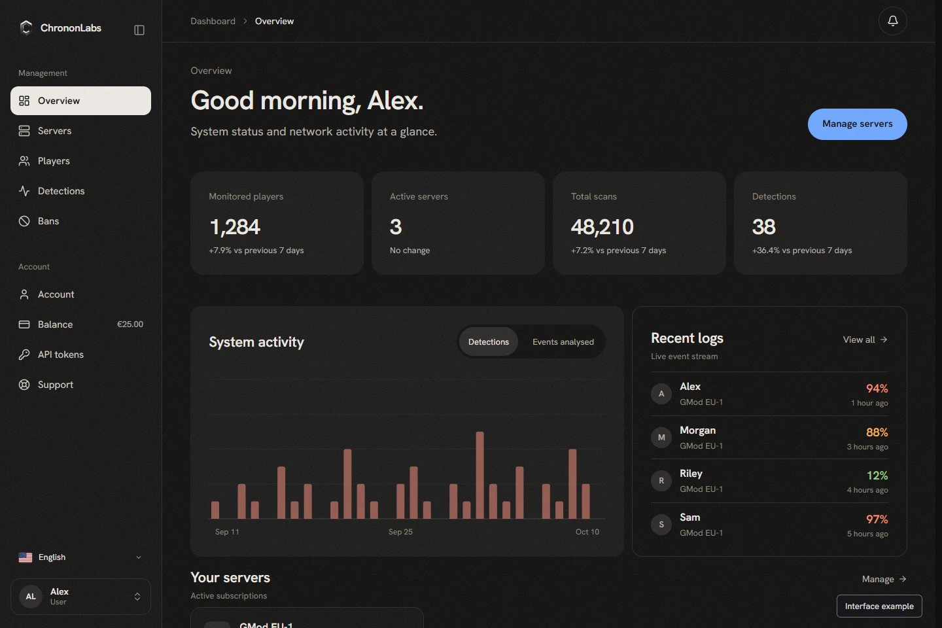Click the Bans prohibited icon
The image size is (942, 628).
pyautogui.click(x=24, y=221)
